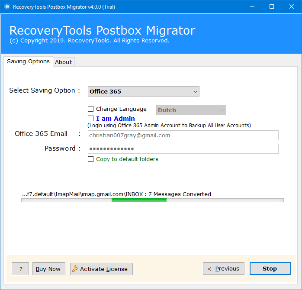
Task: Click the key icon on Activate License
Action: coord(75,269)
